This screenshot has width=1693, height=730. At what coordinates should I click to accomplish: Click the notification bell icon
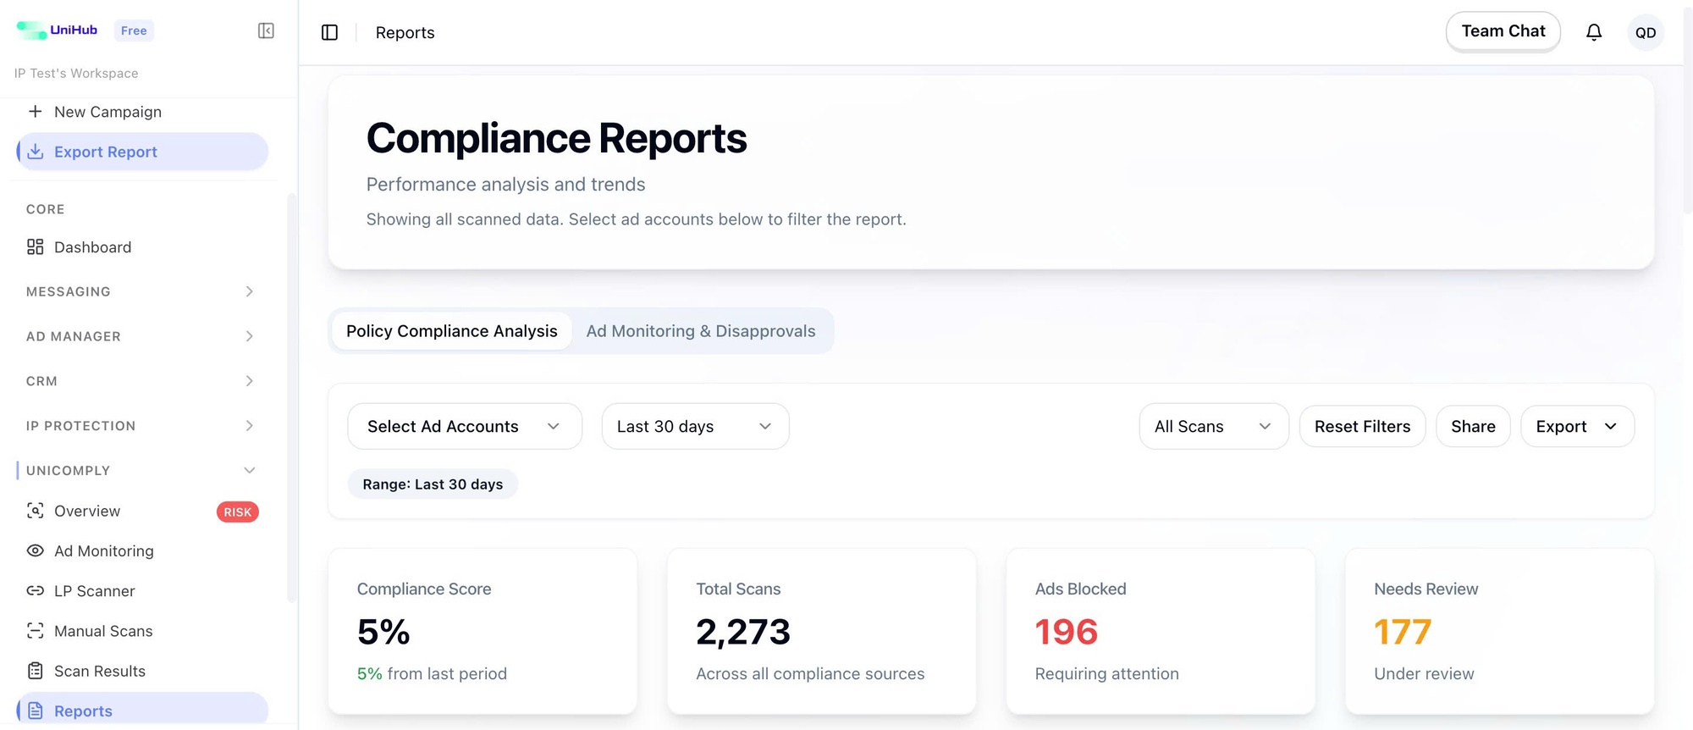pyautogui.click(x=1593, y=32)
